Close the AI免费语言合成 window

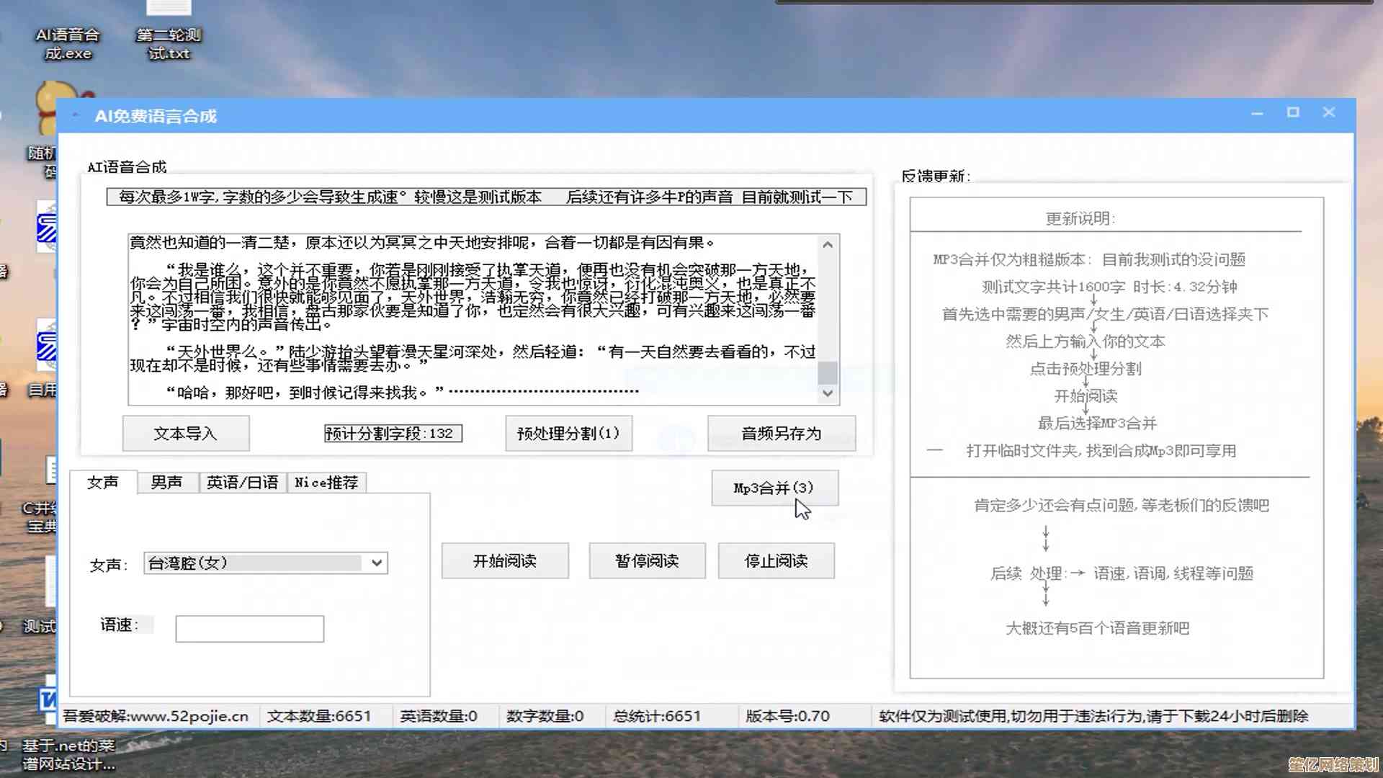1329,112
